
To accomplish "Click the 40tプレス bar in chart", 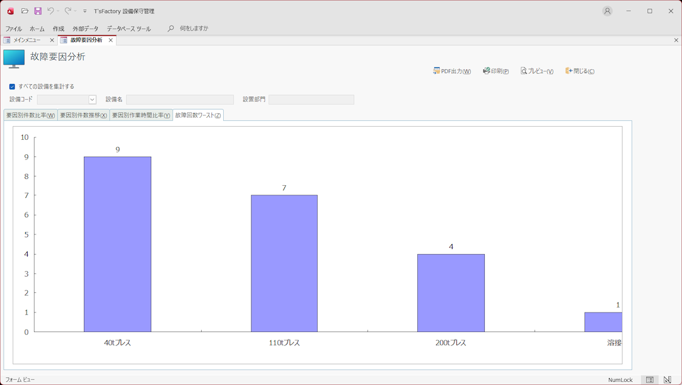I will (117, 244).
